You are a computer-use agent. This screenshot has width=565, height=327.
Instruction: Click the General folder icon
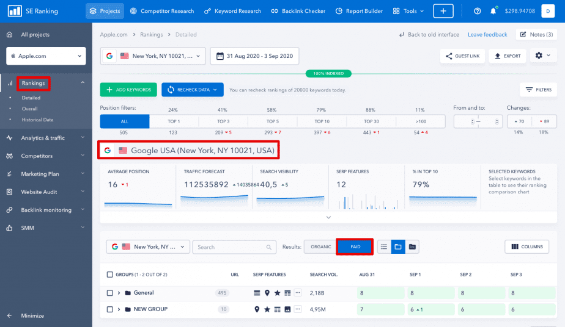(128, 293)
